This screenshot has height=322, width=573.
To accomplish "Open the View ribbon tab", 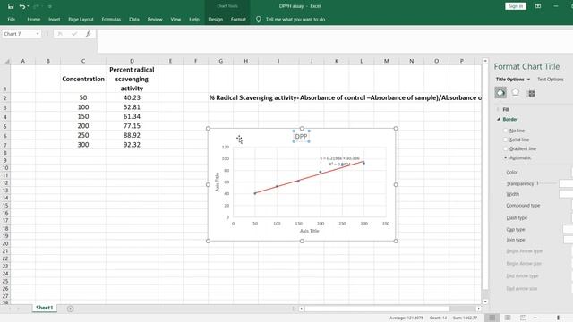I will (175, 20).
